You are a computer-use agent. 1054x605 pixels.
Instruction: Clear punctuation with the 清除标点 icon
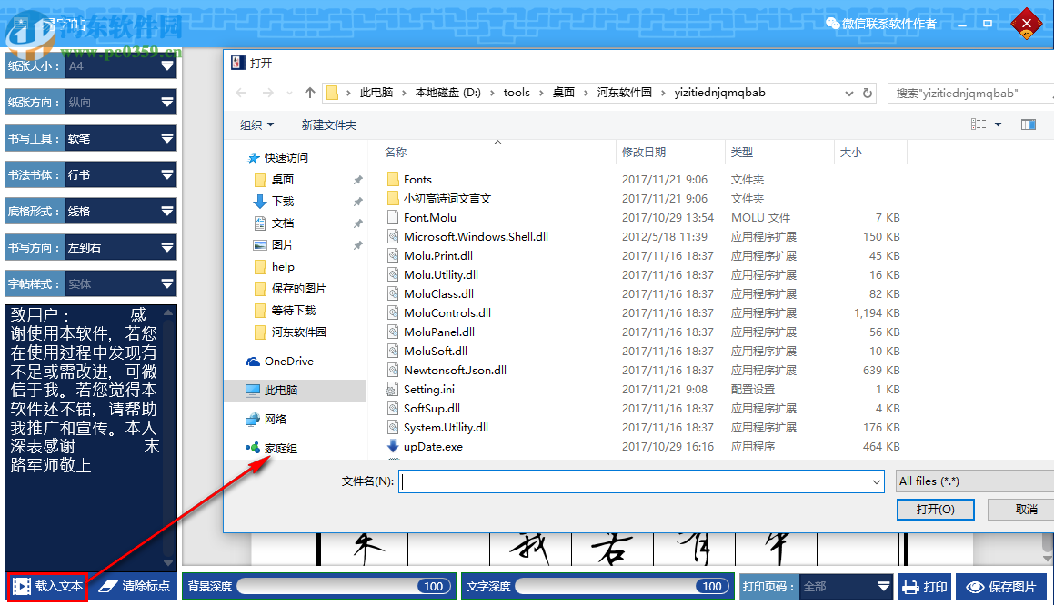pyautogui.click(x=133, y=586)
